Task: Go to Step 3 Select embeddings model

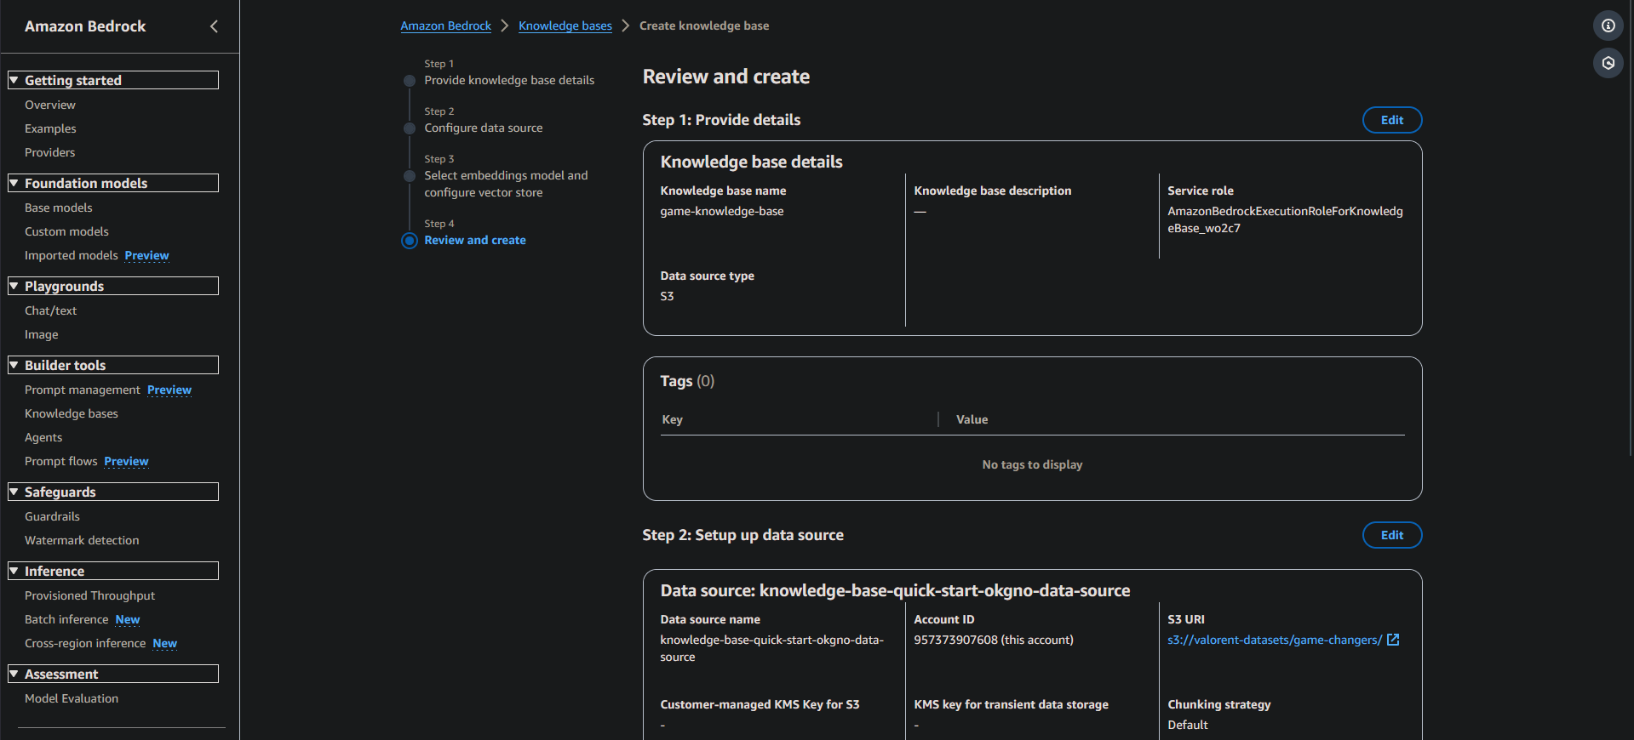Action: 506,184
